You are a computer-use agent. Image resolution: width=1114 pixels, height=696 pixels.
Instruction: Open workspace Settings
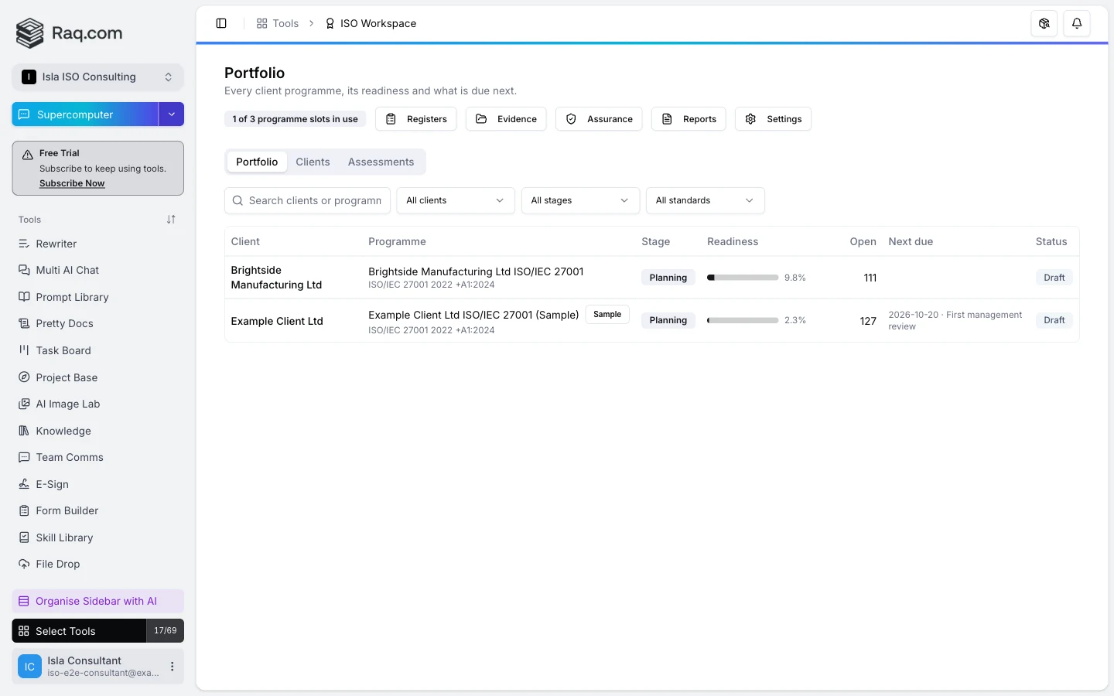pyautogui.click(x=773, y=119)
